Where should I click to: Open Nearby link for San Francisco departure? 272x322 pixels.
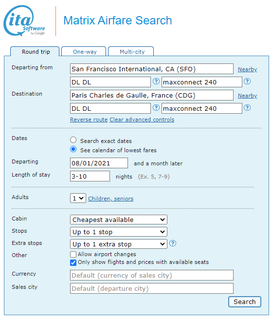[x=247, y=69]
